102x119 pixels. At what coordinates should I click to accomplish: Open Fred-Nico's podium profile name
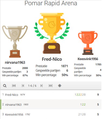coord(52,59)
